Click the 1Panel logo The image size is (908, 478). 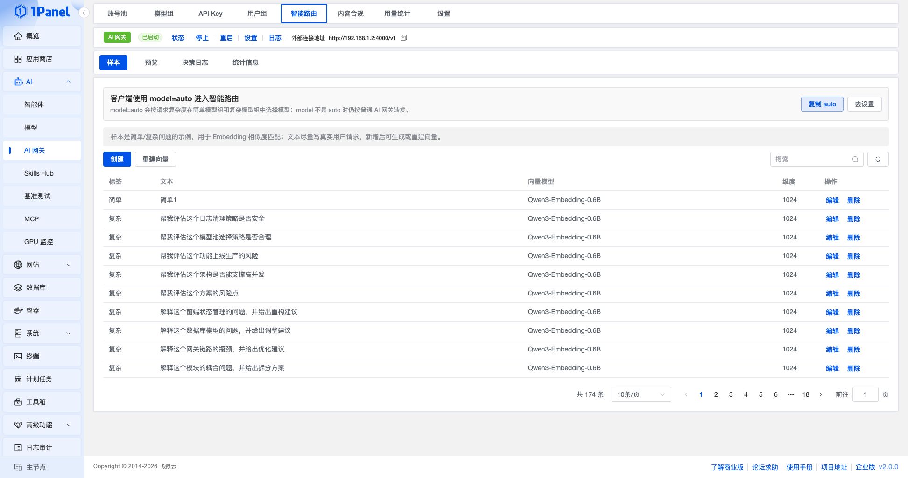pos(42,12)
